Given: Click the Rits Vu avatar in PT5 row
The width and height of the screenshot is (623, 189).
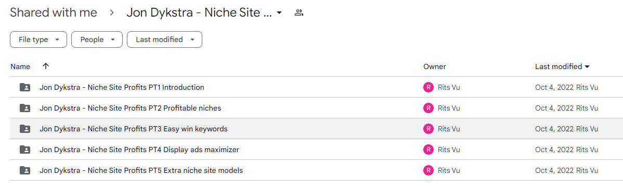Looking at the screenshot, I should 429,170.
